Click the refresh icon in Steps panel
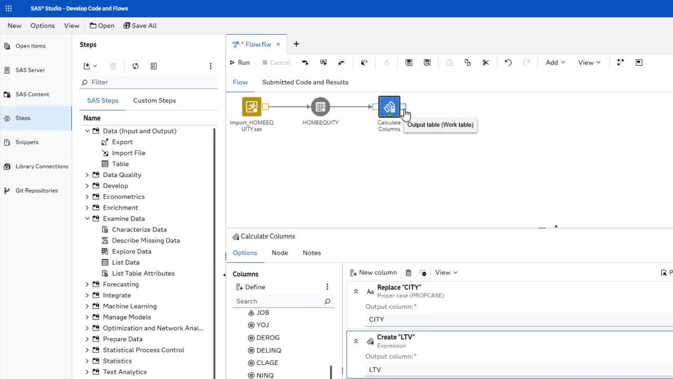 [136, 66]
